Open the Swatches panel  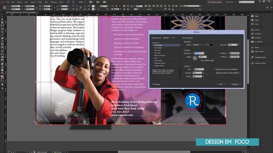click(256, 34)
